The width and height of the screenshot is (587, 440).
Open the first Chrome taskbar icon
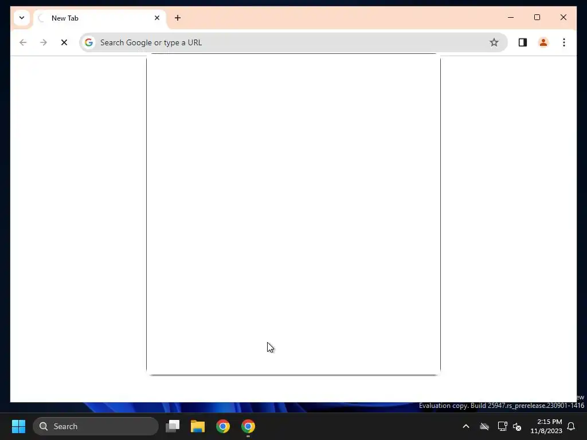coord(223,426)
